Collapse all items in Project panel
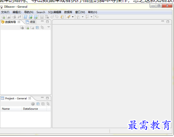 38,104
